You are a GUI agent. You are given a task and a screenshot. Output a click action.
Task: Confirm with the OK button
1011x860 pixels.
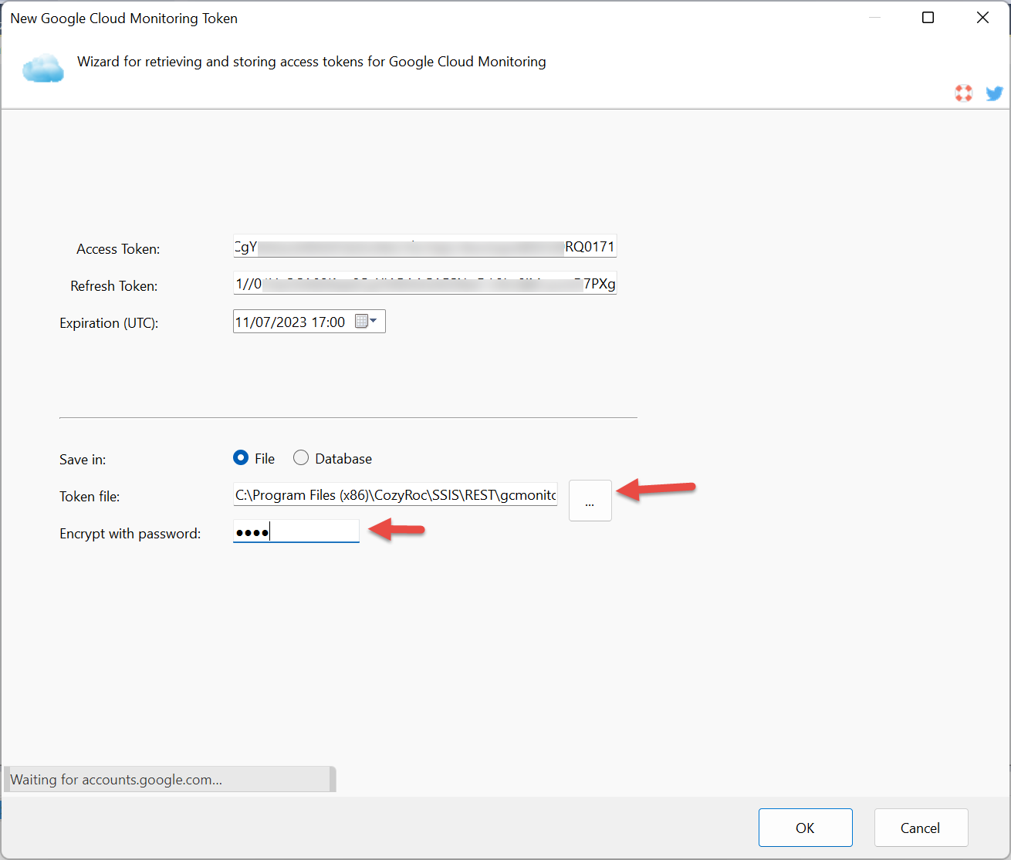806,828
